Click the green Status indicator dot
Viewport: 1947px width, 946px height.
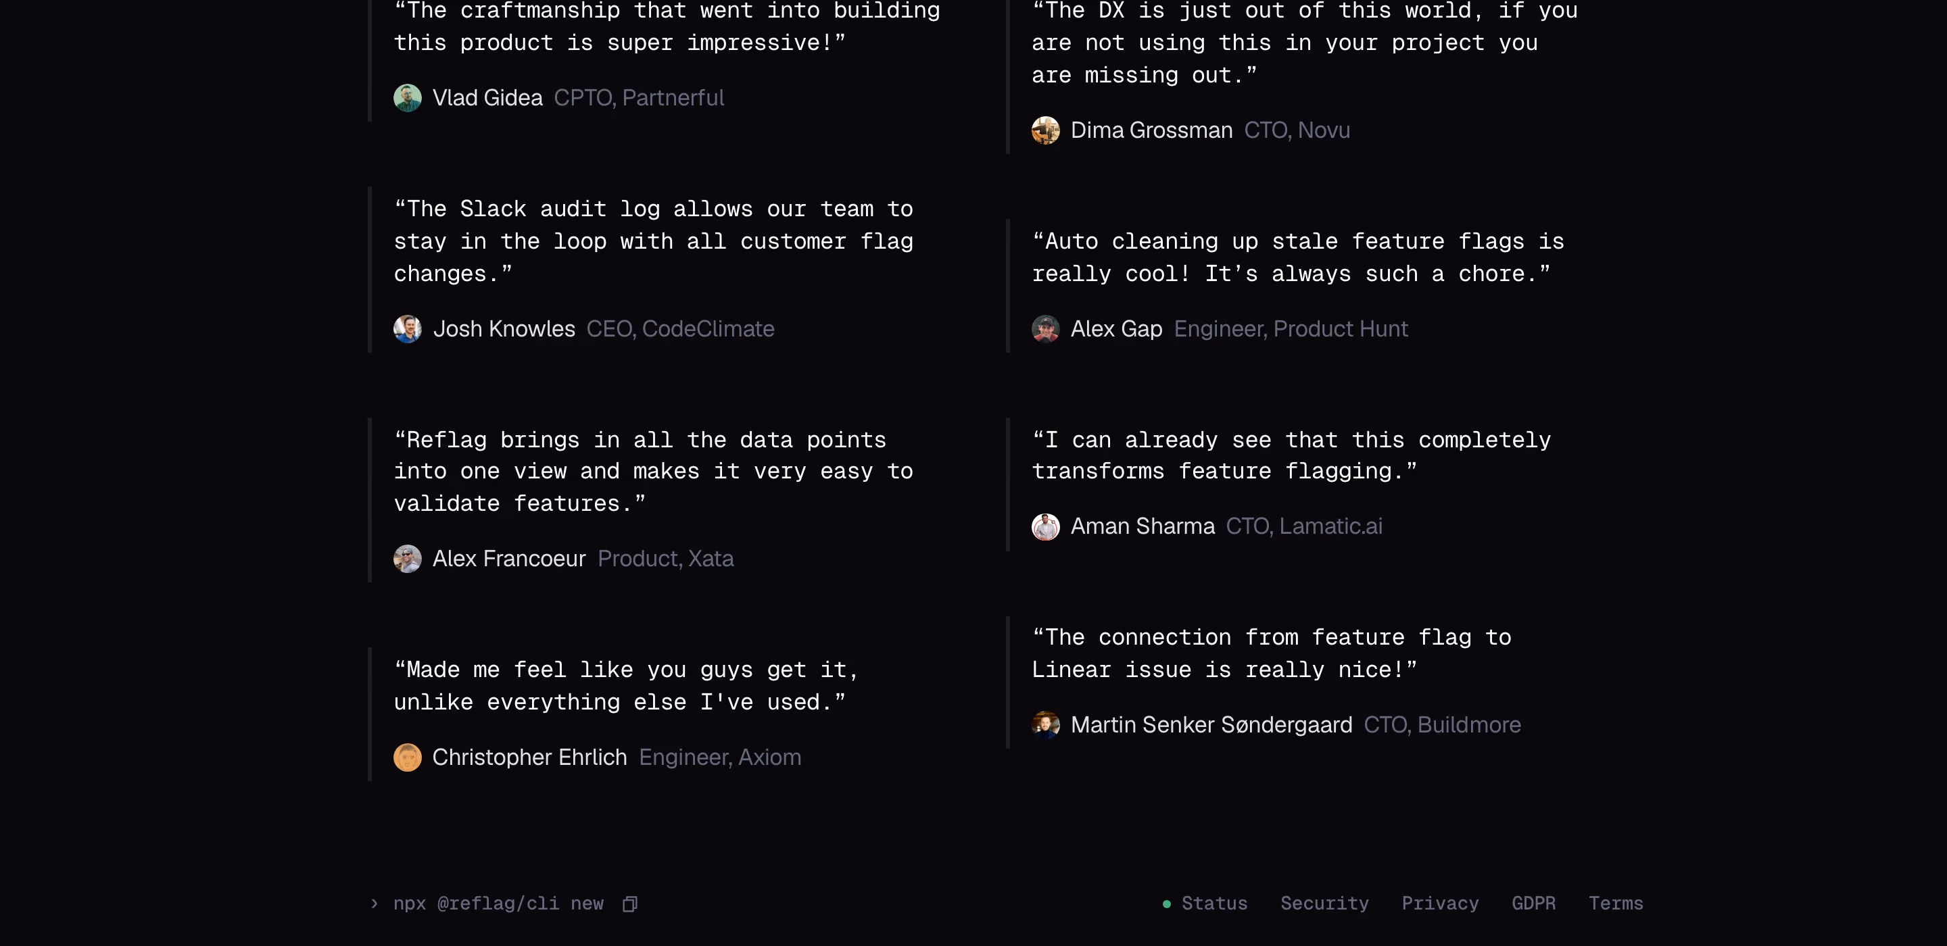[x=1166, y=904]
